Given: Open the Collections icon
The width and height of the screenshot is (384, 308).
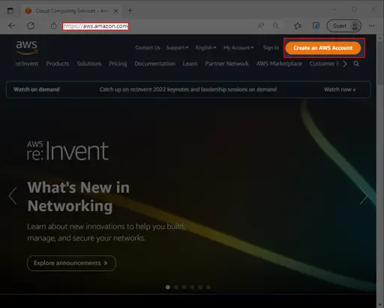Looking at the screenshot, I should point(316,26).
